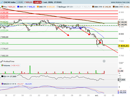Click the SMA (20) blue color swatch
130x97 pixels.
18,7
